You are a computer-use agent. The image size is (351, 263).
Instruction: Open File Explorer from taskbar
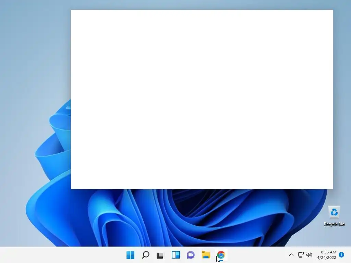coord(206,255)
